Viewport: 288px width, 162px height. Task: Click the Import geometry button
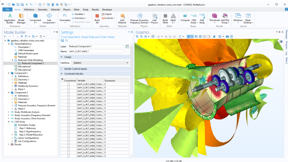[107, 14]
